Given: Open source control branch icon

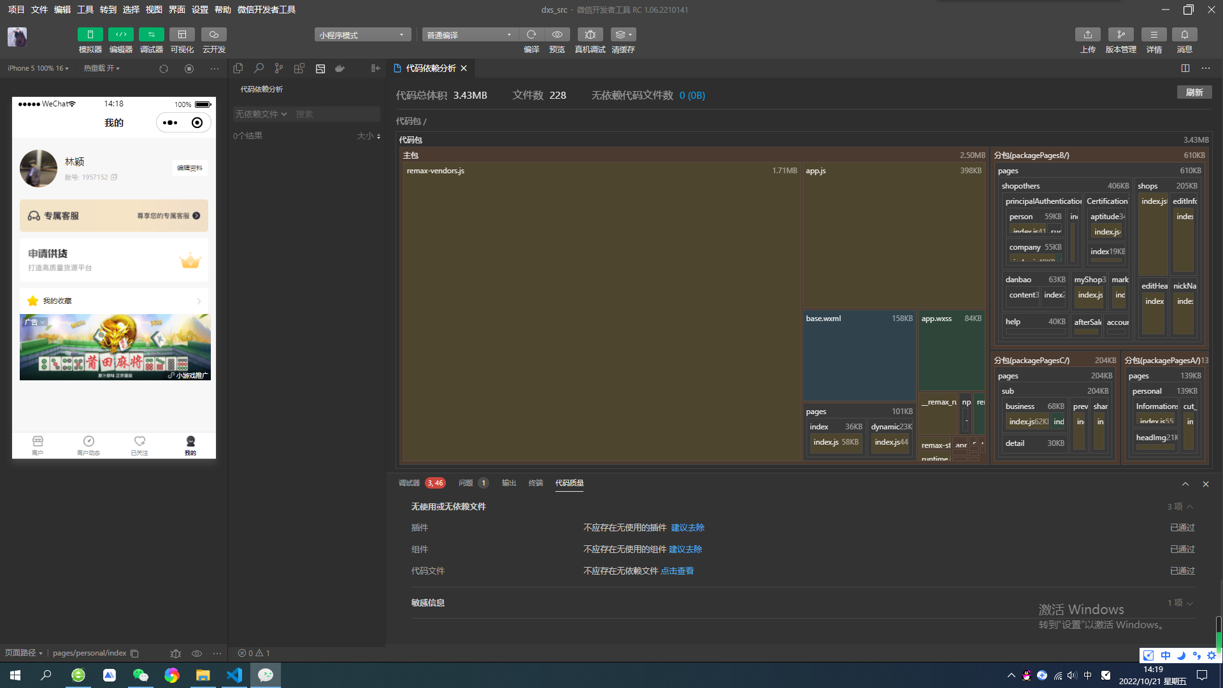Looking at the screenshot, I should coord(279,68).
